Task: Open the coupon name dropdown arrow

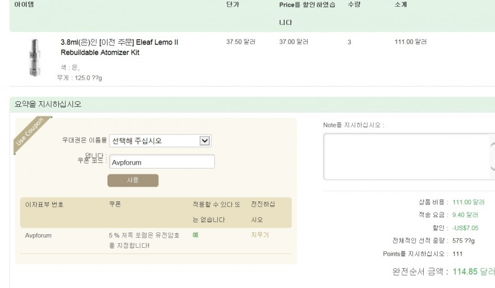Action: coord(205,140)
